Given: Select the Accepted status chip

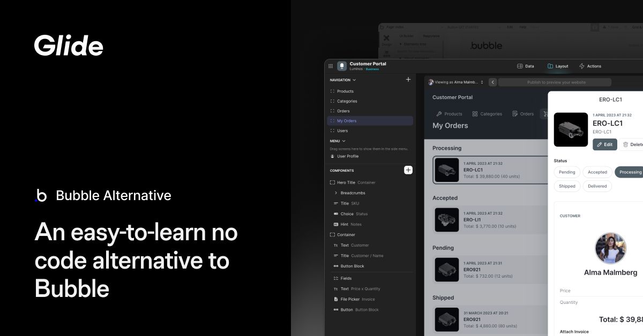Looking at the screenshot, I should pyautogui.click(x=597, y=172).
